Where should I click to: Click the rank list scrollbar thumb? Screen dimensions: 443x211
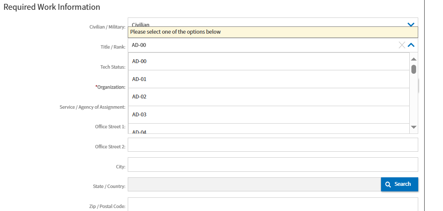click(x=414, y=69)
